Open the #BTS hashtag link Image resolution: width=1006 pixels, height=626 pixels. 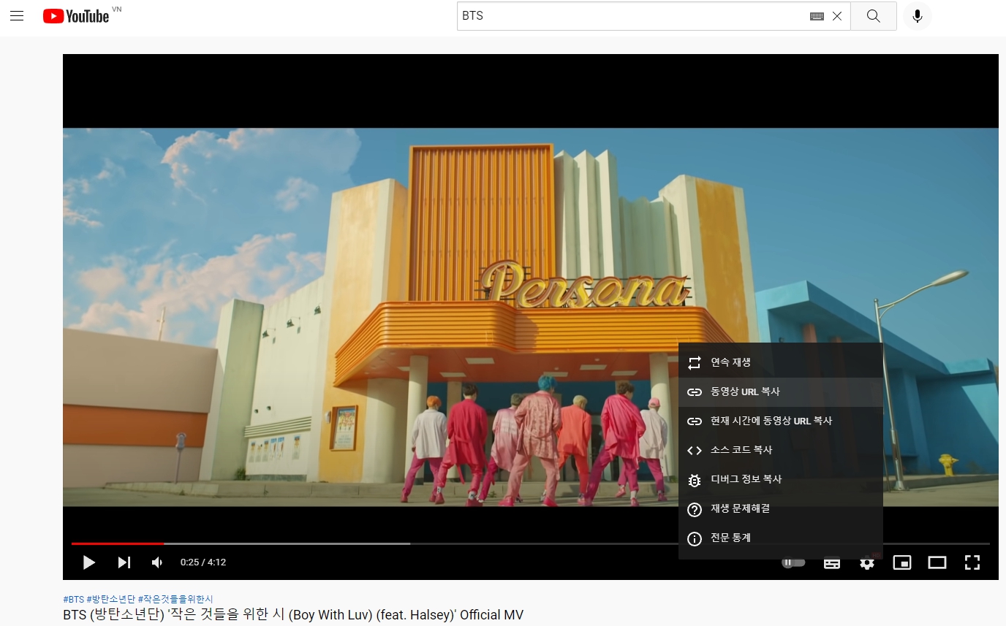(x=73, y=600)
